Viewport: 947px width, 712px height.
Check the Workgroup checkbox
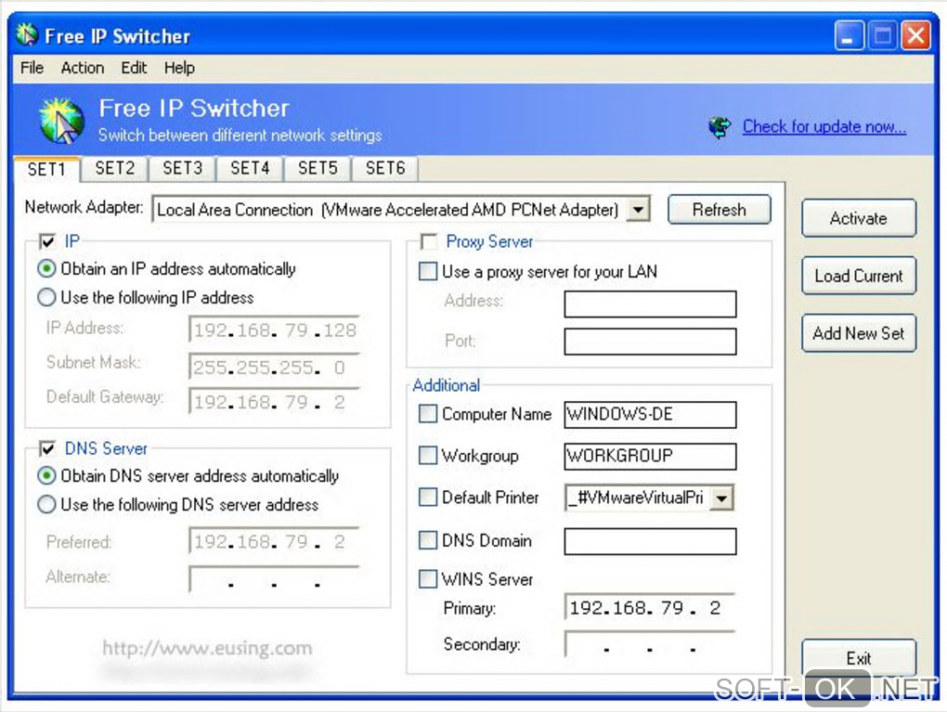tap(428, 456)
